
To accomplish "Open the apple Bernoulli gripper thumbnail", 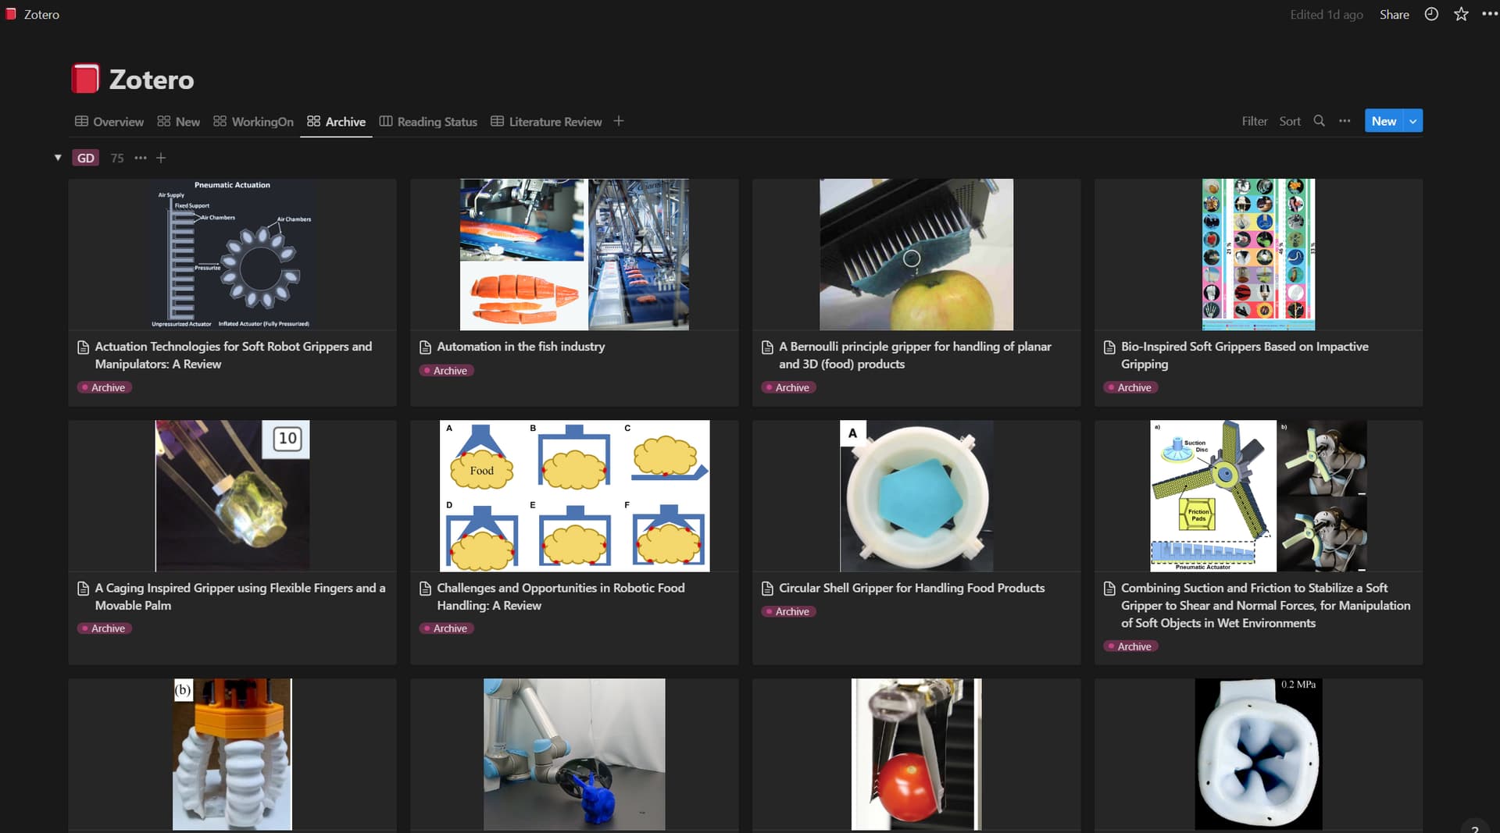I will click(x=916, y=255).
